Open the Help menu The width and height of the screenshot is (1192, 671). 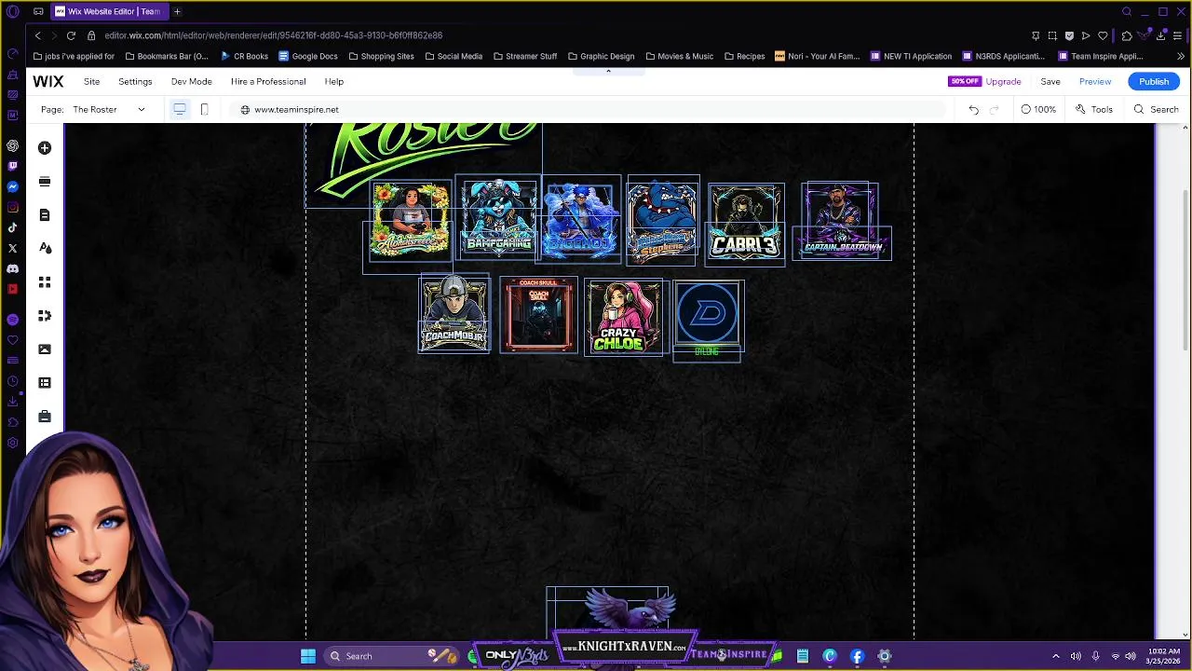pos(333,82)
